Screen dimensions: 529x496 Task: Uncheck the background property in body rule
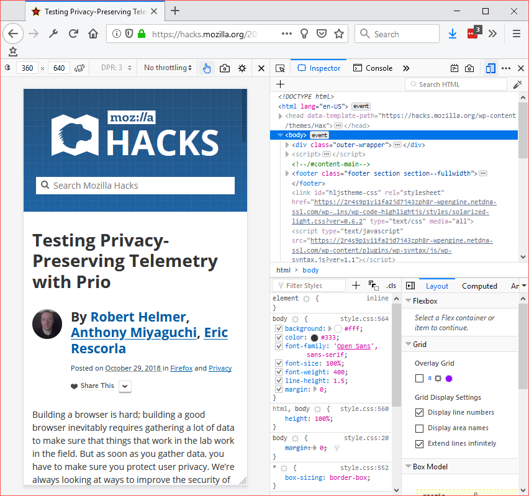278,328
